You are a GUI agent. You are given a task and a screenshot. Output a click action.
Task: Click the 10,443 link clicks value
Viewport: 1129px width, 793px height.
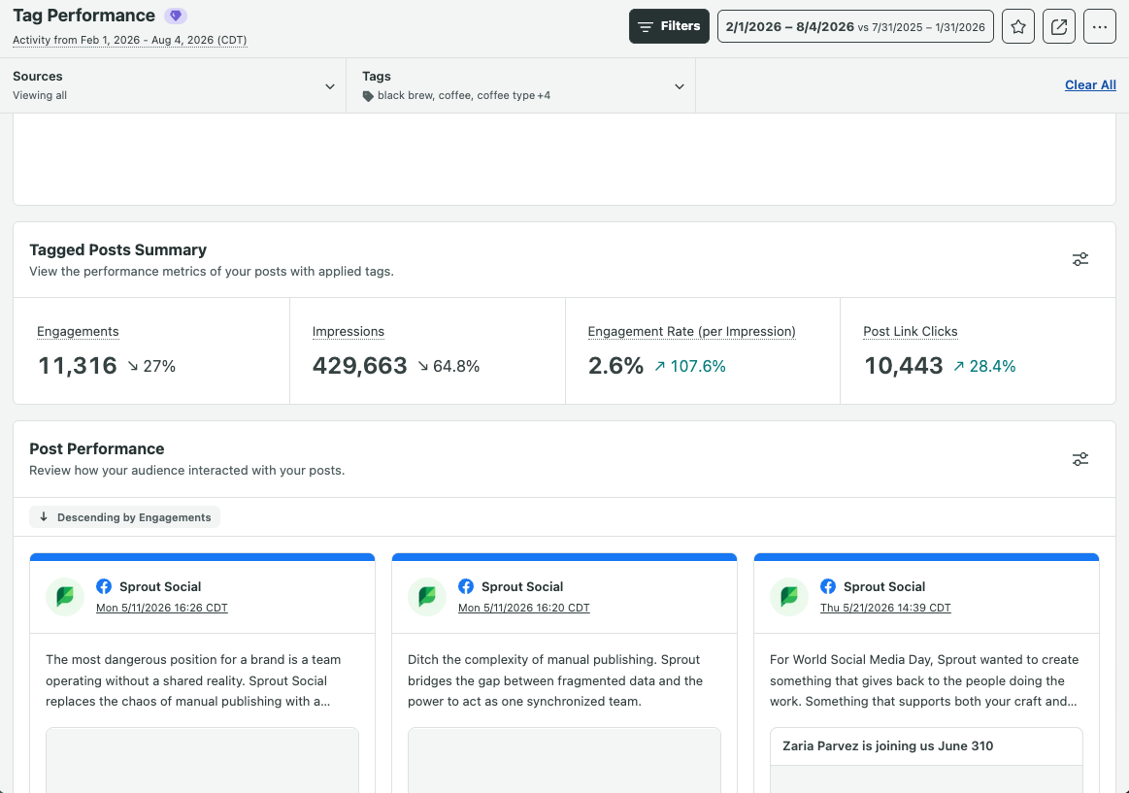pos(904,366)
